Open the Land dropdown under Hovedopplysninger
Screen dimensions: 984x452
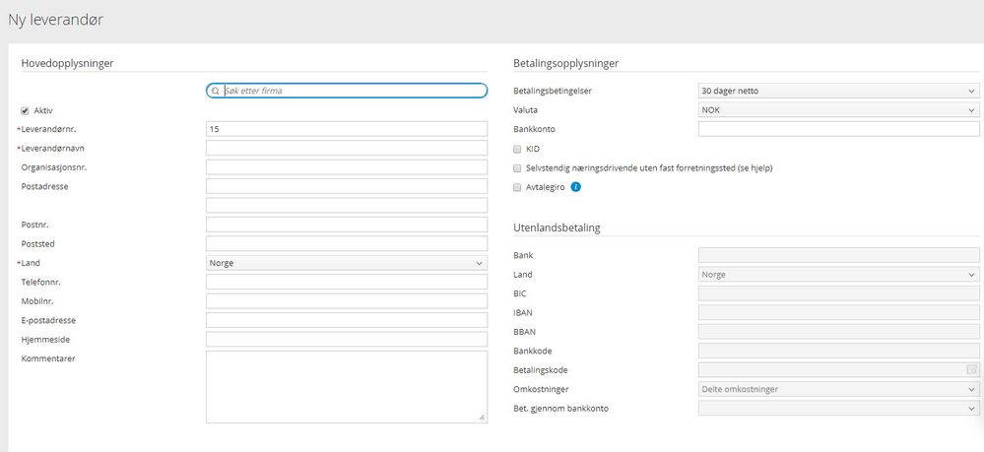tap(347, 263)
